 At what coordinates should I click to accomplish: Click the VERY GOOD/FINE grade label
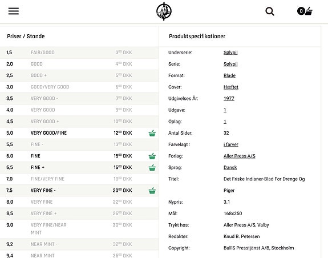48,133
